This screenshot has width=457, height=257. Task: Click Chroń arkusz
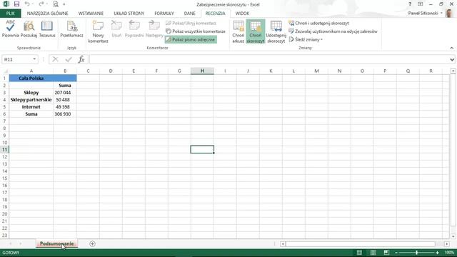pos(238,31)
